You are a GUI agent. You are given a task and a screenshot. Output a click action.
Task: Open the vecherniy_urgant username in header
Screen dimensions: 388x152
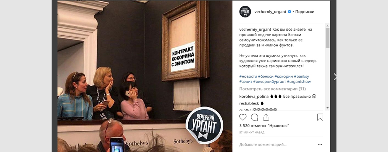click(x=270, y=11)
